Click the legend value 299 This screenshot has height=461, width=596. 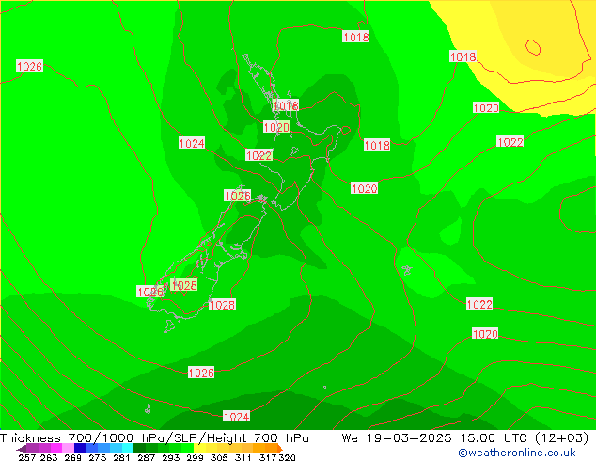pos(195,457)
